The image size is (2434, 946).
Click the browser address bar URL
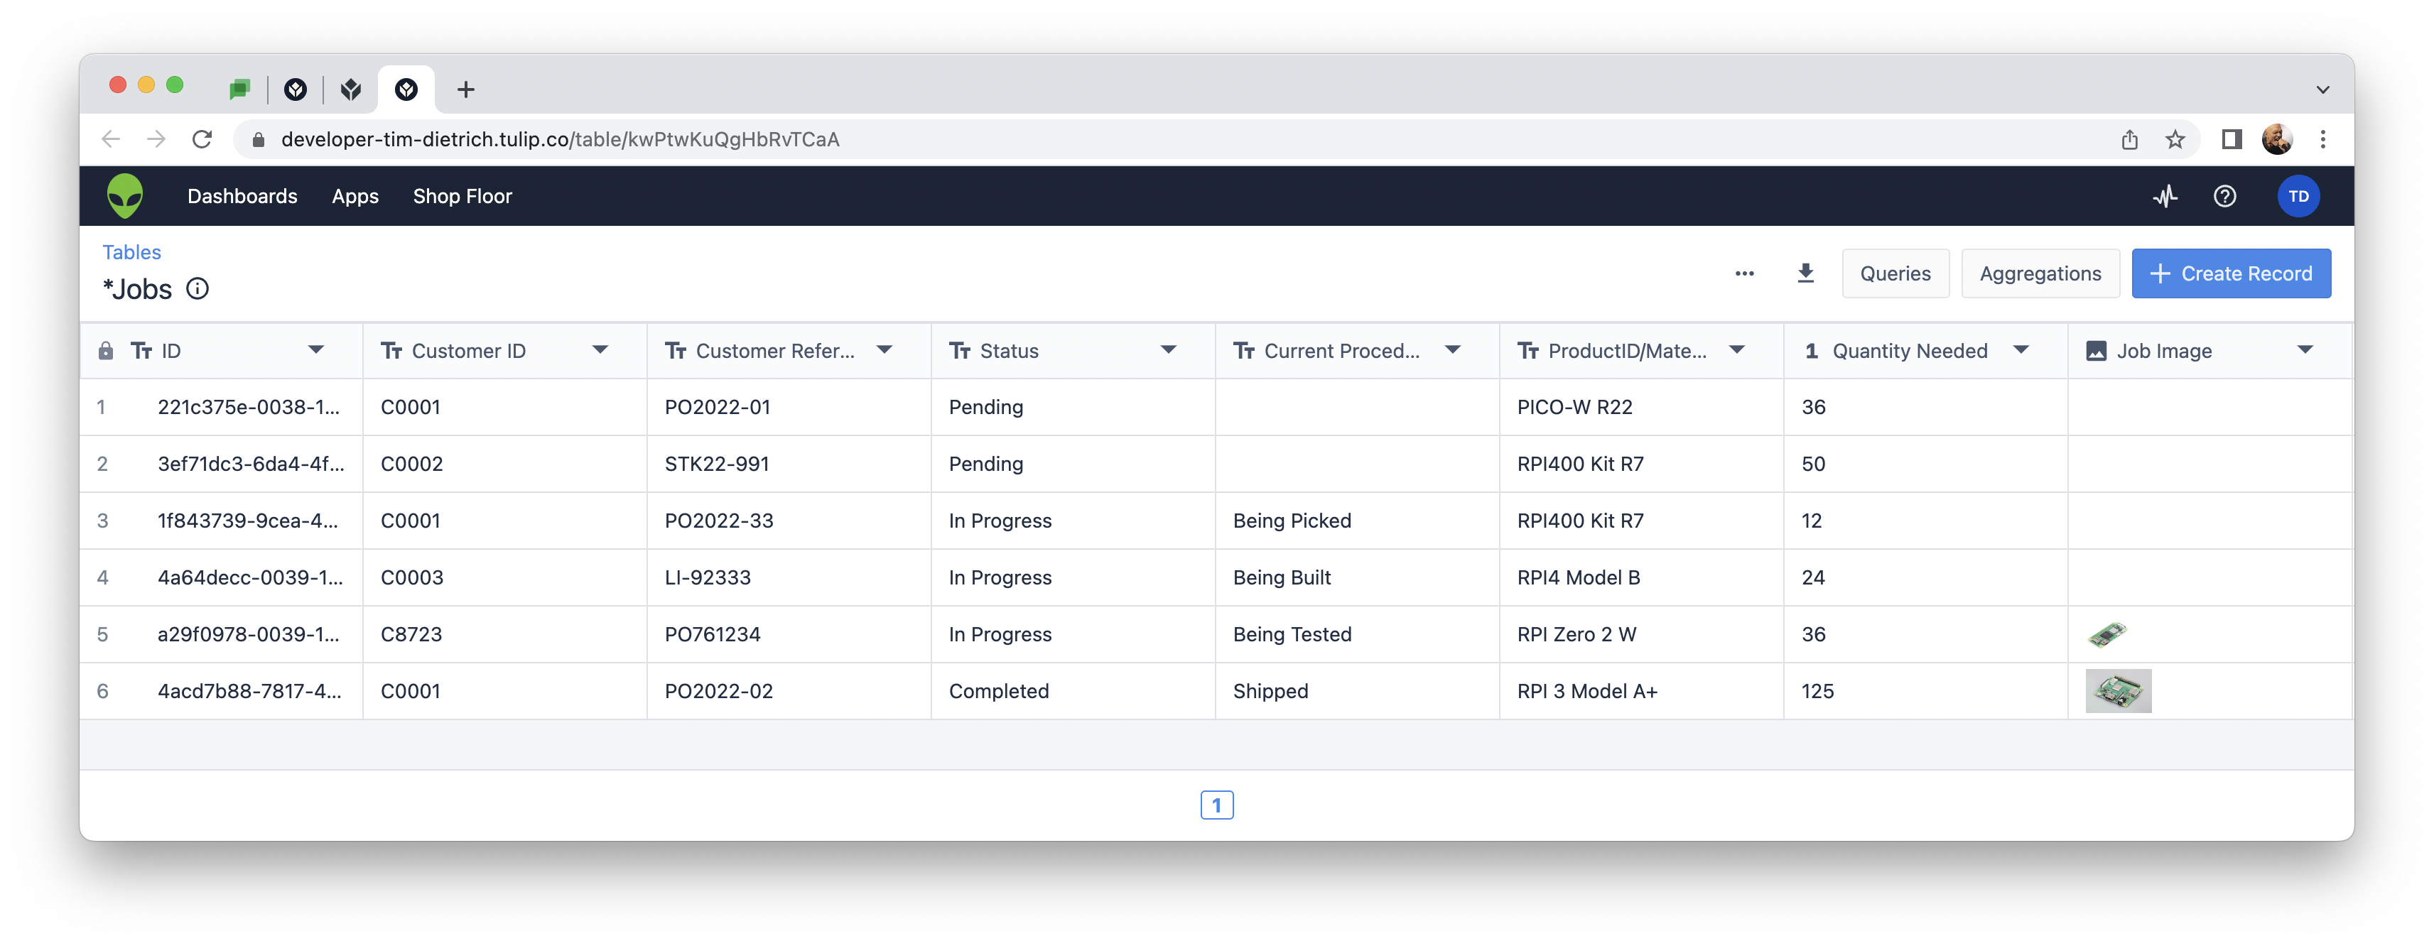[x=559, y=140]
